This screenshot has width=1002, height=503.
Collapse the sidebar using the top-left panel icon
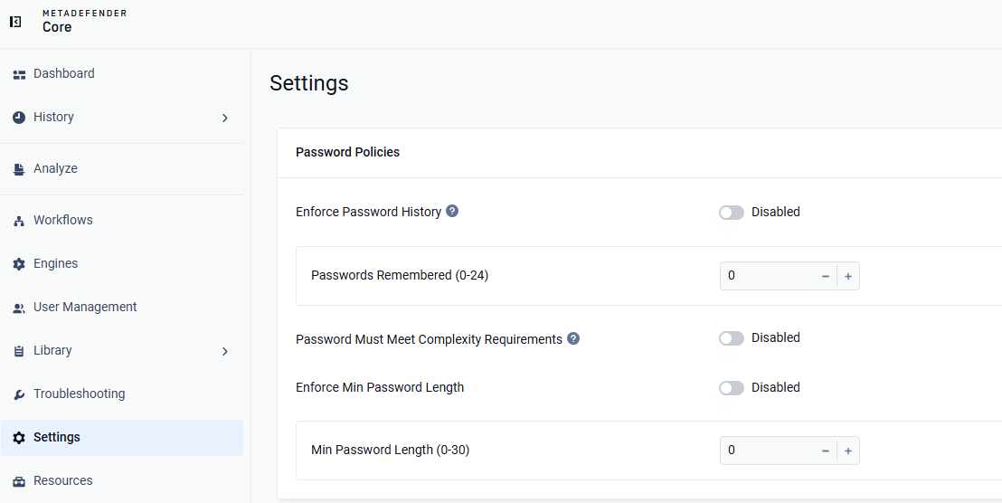point(15,22)
